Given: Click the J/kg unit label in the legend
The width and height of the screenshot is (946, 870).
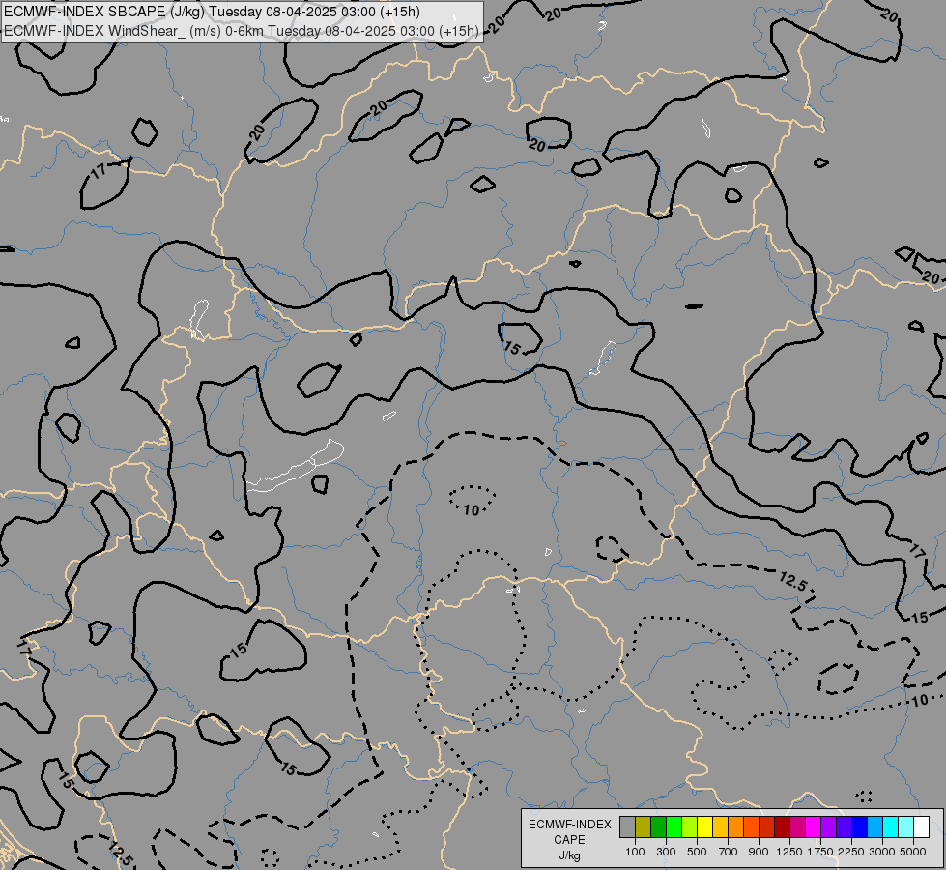Looking at the screenshot, I should (x=569, y=855).
